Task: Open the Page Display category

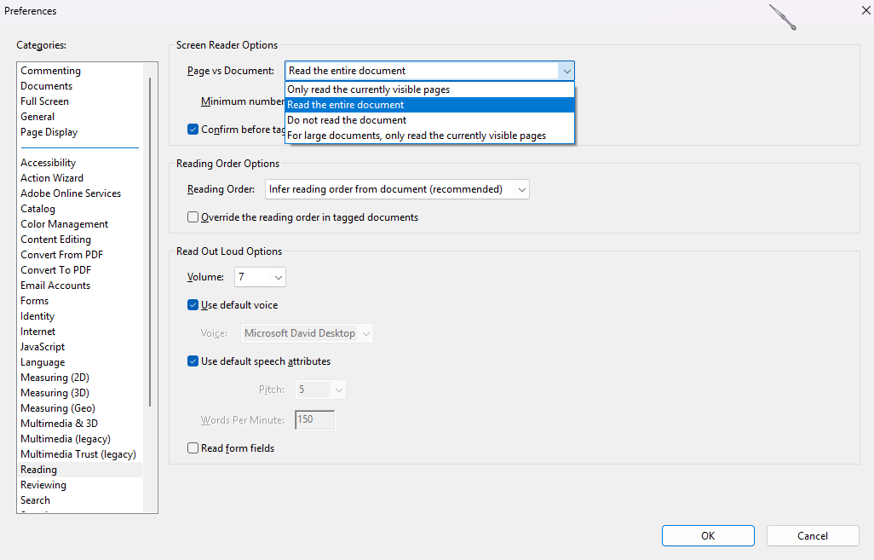Action: click(49, 132)
